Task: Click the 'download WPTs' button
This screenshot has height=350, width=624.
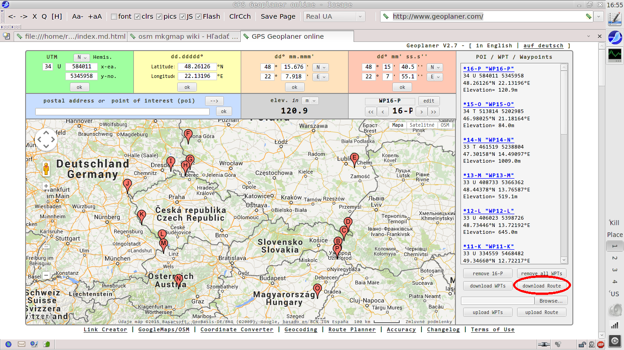Action: coord(487,286)
